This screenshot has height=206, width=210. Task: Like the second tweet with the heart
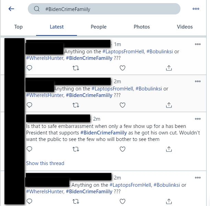tap(122, 105)
